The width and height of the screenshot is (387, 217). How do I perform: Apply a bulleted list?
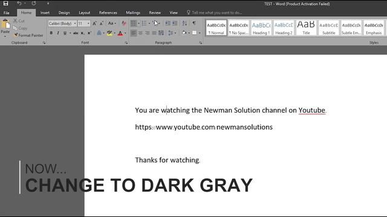[x=133, y=24]
